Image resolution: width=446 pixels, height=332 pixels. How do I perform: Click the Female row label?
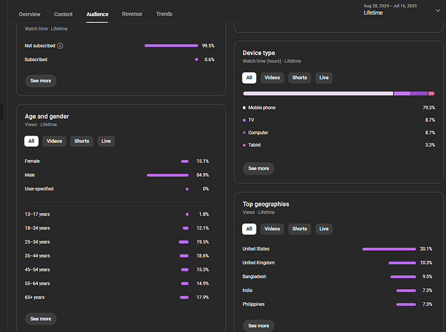32,161
